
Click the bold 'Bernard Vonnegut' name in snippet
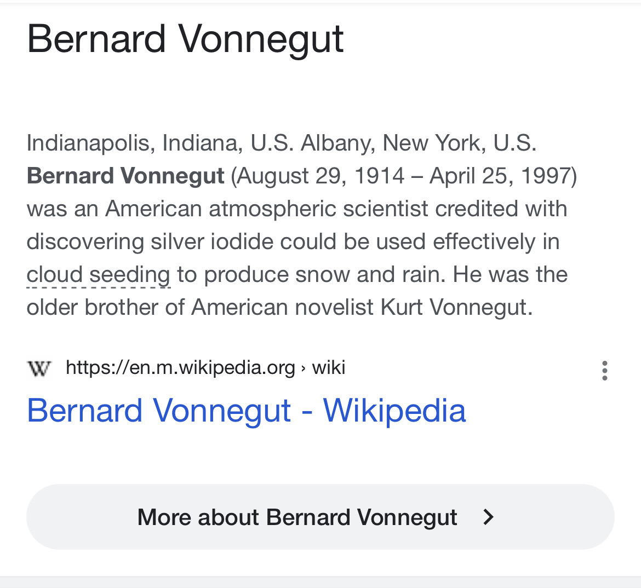point(125,176)
